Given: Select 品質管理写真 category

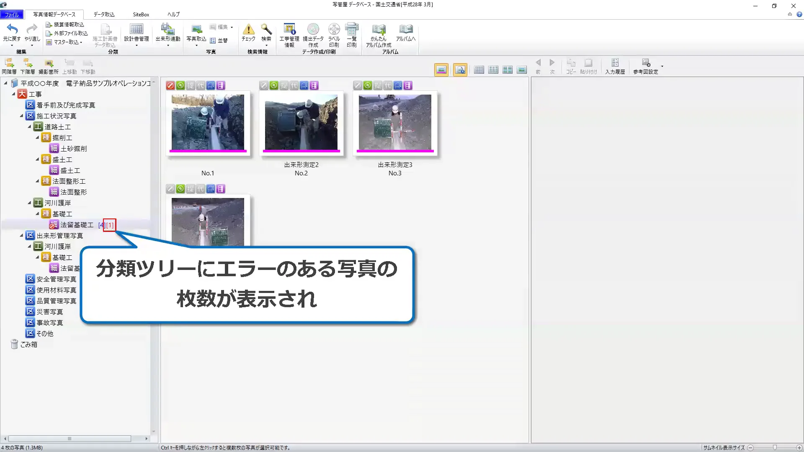Looking at the screenshot, I should point(51,301).
